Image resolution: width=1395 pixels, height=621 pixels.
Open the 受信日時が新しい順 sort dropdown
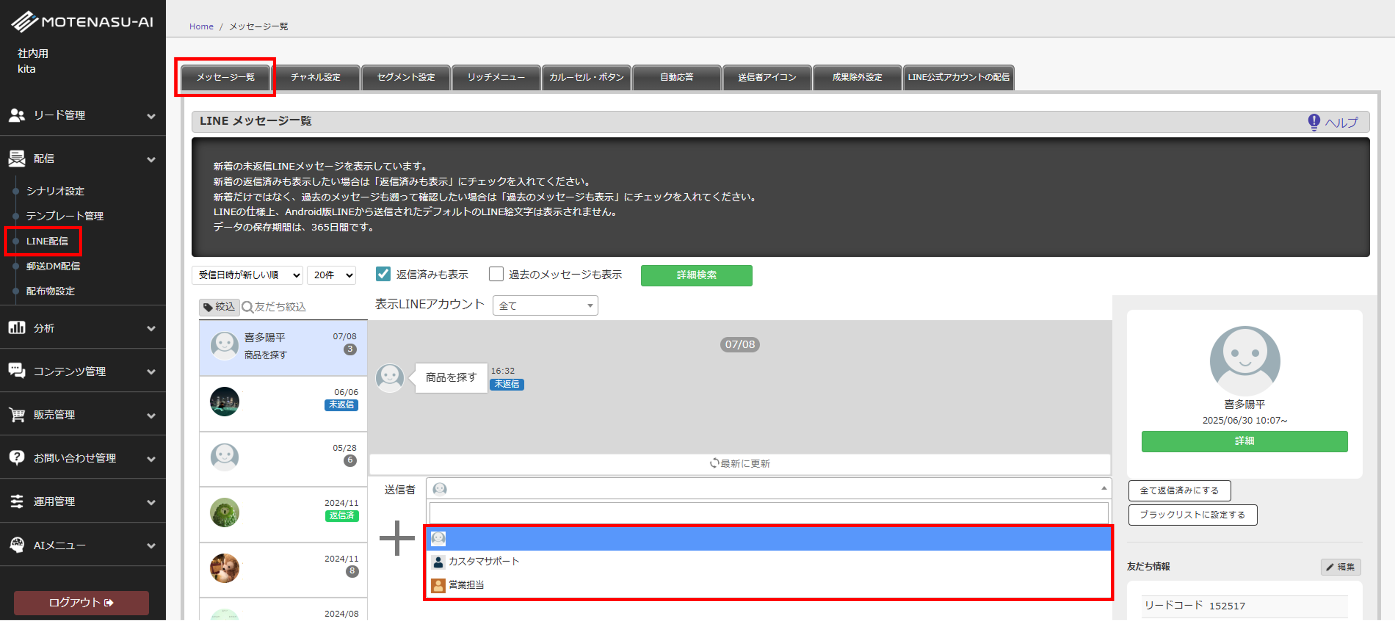coord(248,275)
